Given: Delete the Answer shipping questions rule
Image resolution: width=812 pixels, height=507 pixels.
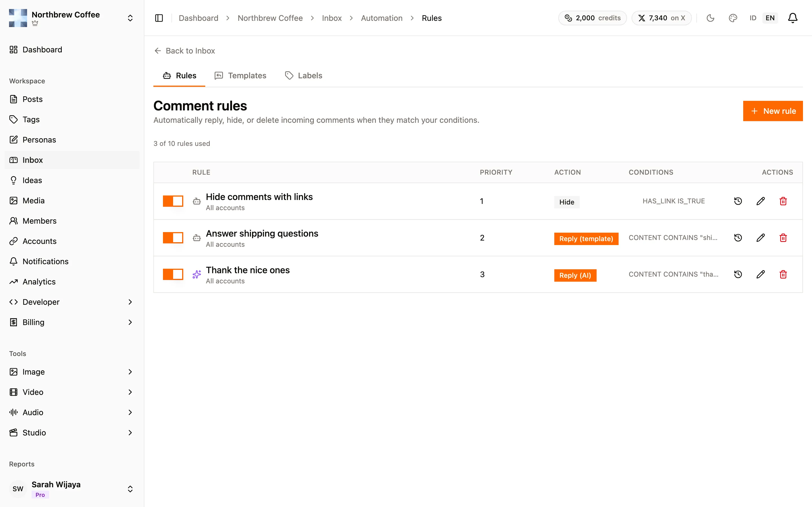Looking at the screenshot, I should click(783, 238).
